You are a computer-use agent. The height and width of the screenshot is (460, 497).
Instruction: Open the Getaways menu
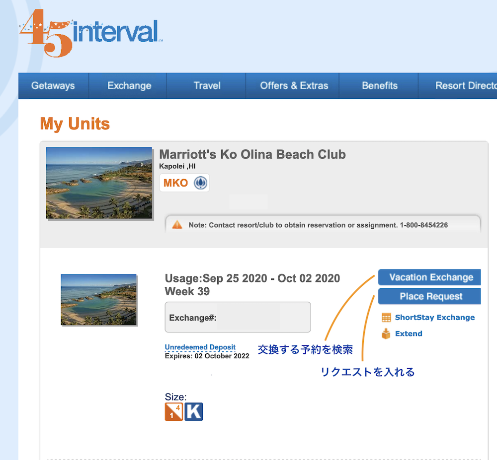pyautogui.click(x=53, y=86)
